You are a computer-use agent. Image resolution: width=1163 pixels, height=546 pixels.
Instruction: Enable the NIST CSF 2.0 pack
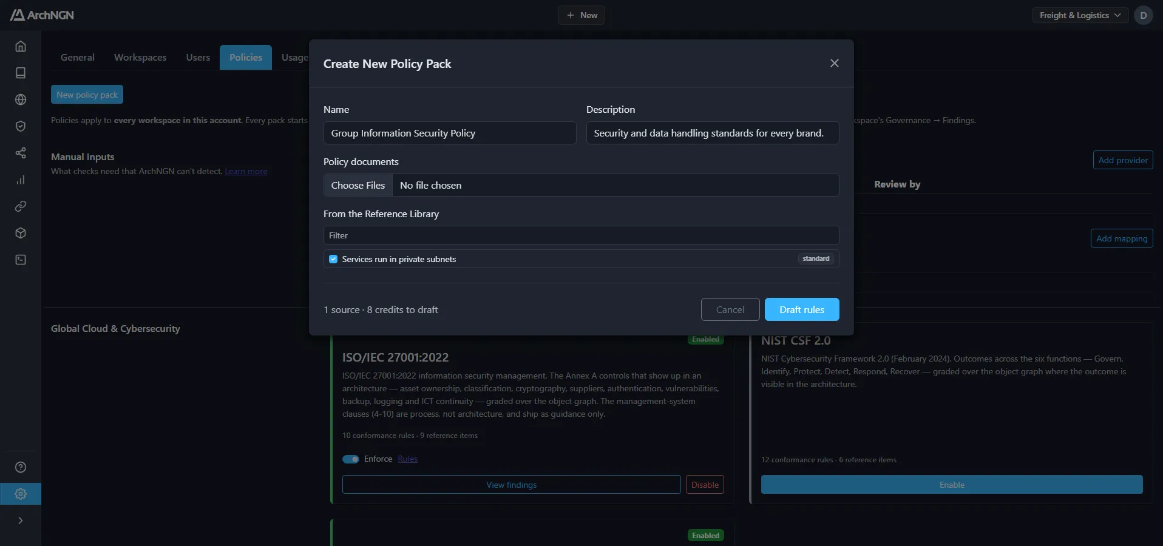pos(952,485)
